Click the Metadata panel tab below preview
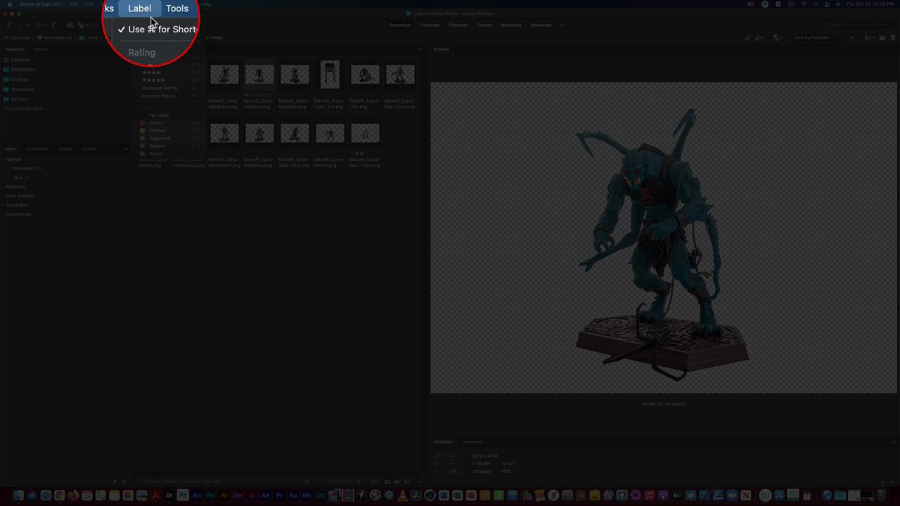The width and height of the screenshot is (900, 506). 443,442
